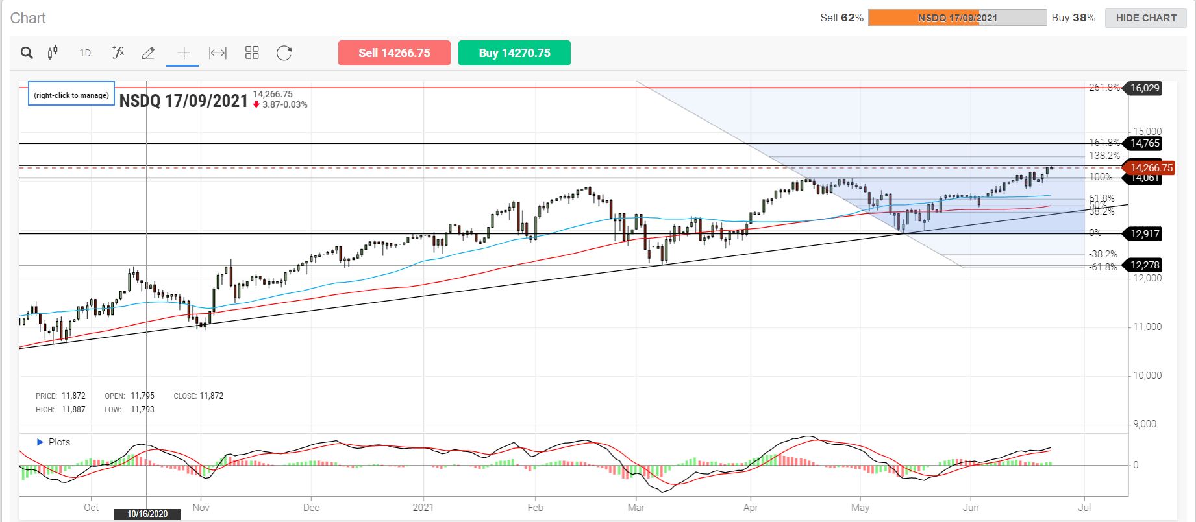Click the Sell 14266.75 button
The width and height of the screenshot is (1196, 522).
click(394, 53)
